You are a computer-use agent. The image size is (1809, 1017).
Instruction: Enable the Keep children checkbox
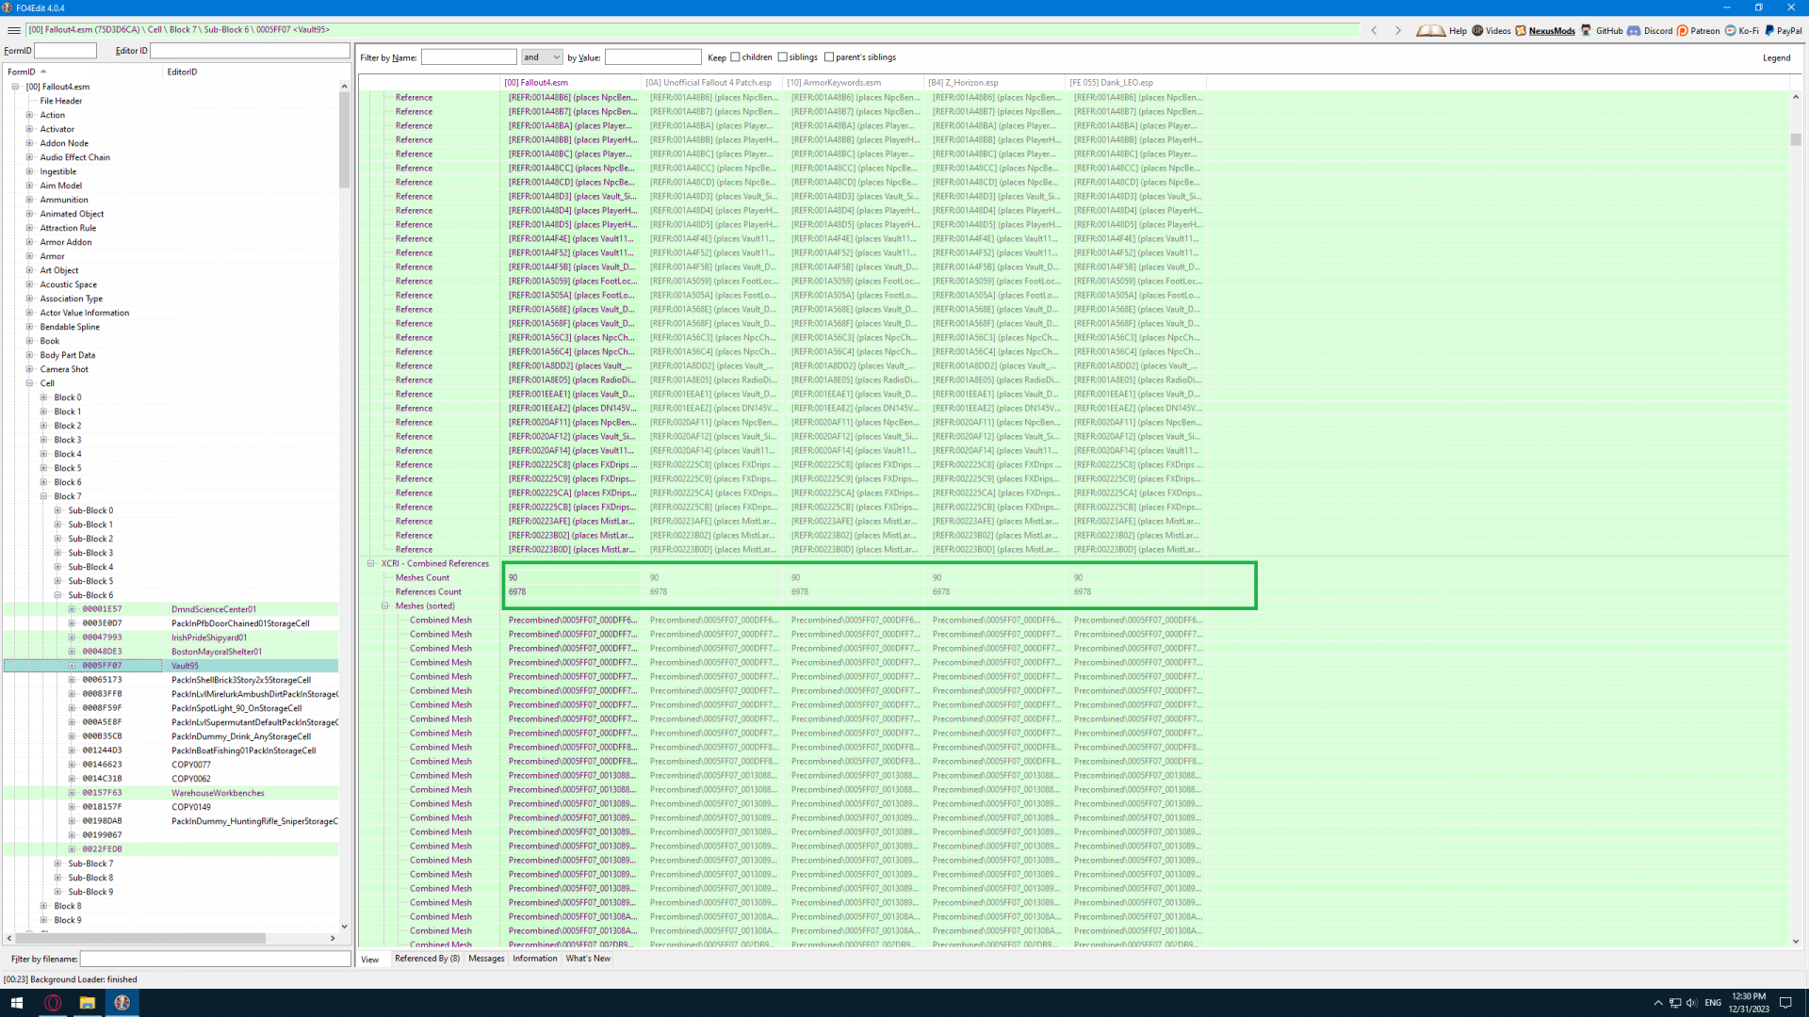click(736, 57)
